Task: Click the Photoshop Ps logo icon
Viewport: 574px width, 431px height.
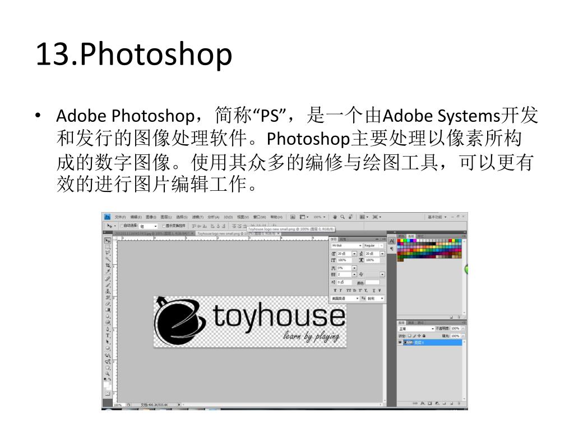Action: point(107,217)
